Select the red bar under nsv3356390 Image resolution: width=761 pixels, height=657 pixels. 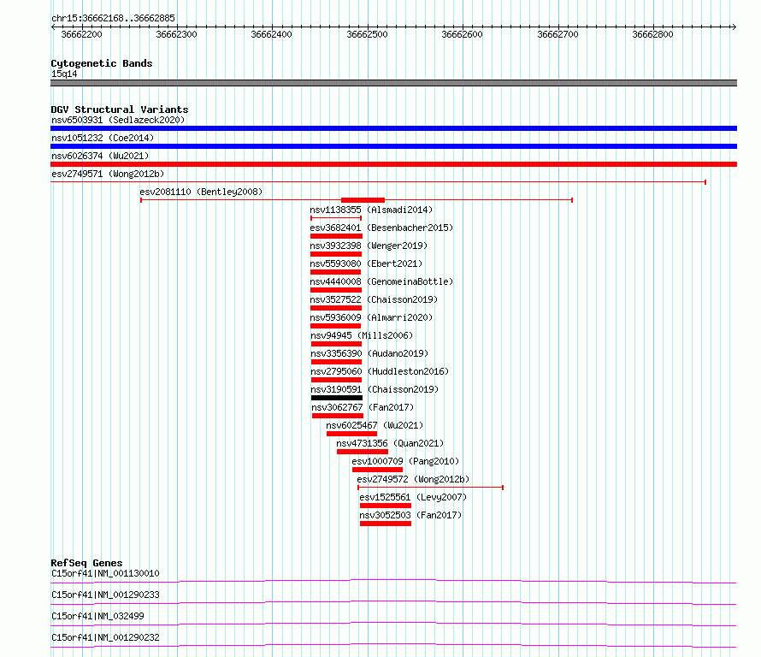point(336,362)
